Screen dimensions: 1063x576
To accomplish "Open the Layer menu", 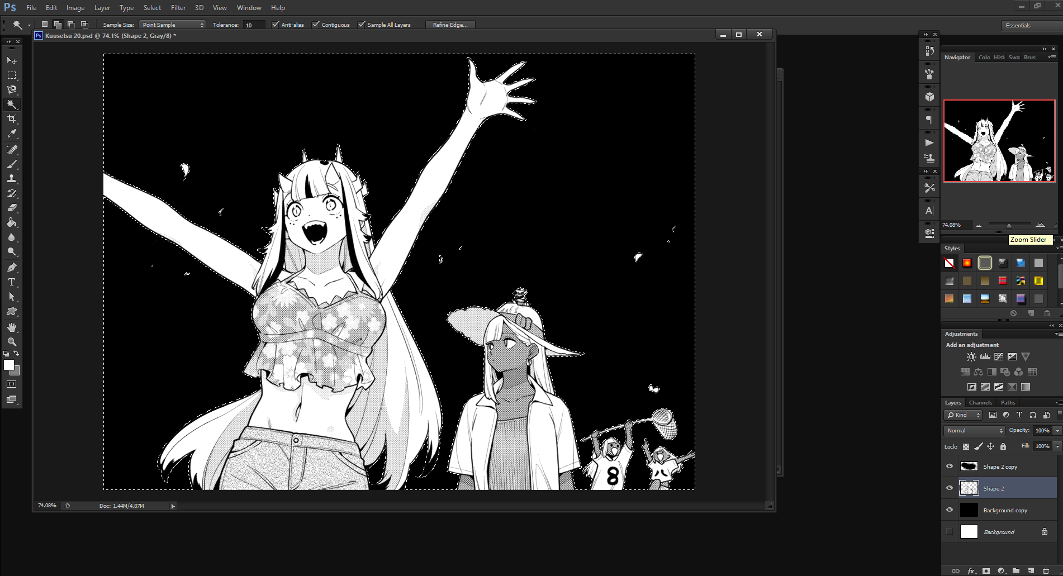I will point(102,8).
